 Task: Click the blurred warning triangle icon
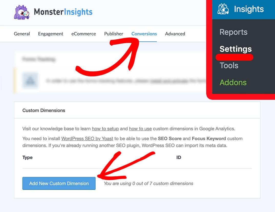click(x=30, y=81)
